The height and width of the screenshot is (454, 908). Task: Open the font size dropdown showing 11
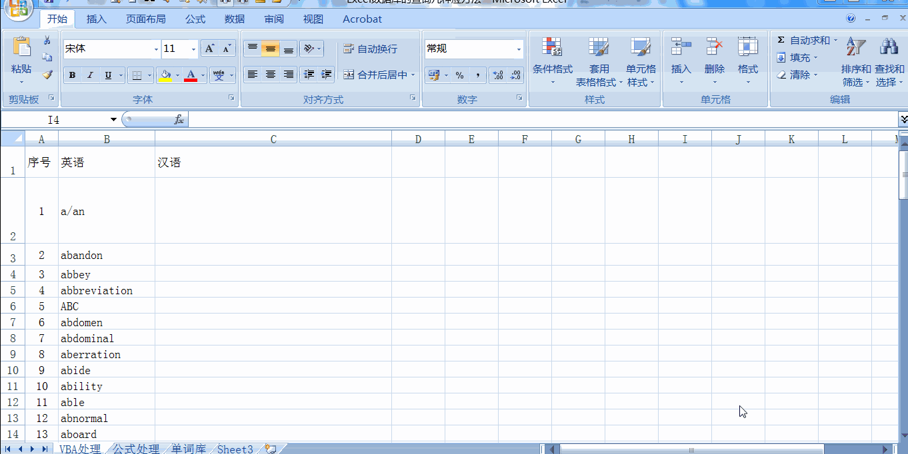[194, 49]
